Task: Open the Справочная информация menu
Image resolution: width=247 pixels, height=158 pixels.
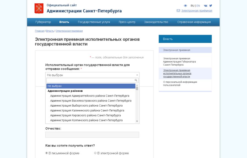Action: point(194,22)
